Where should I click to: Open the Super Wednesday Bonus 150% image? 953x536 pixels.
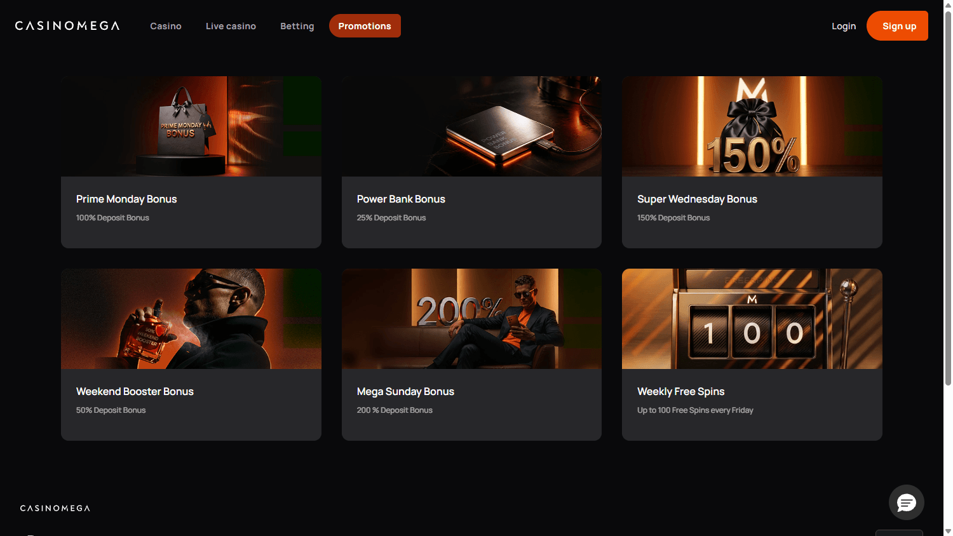tap(752, 126)
